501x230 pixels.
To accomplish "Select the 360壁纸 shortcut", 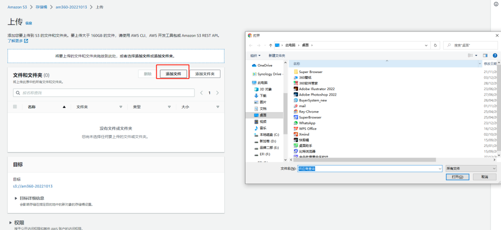I will point(302,77).
